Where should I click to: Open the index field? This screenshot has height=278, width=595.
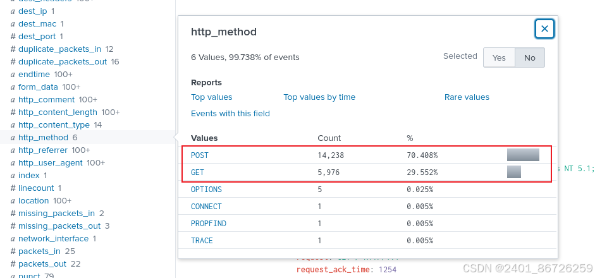click(29, 175)
